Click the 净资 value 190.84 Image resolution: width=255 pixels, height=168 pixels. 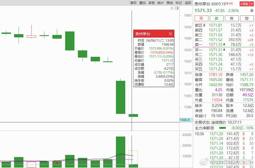[x=217, y=111]
